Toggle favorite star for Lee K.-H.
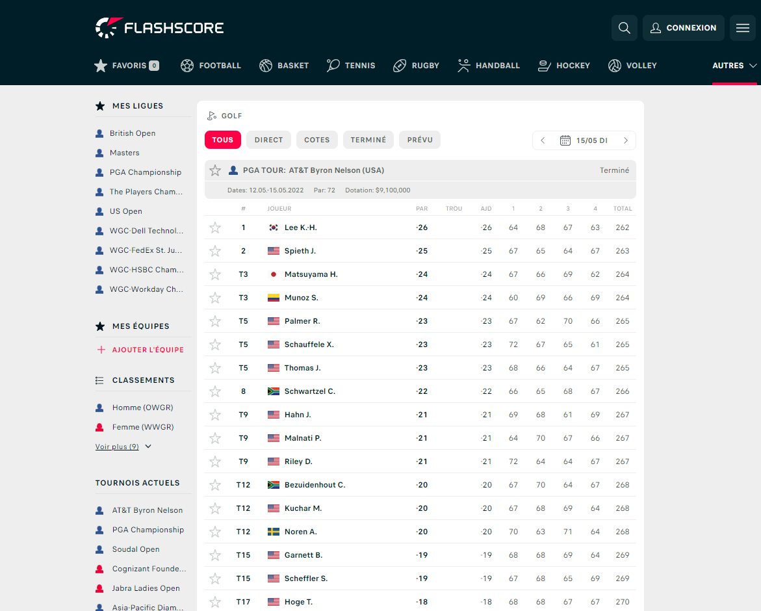 (215, 227)
